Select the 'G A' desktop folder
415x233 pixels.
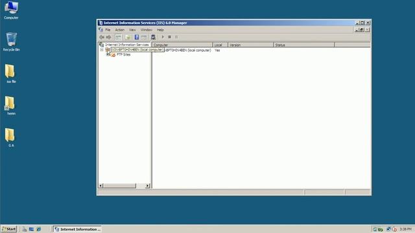coord(11,138)
